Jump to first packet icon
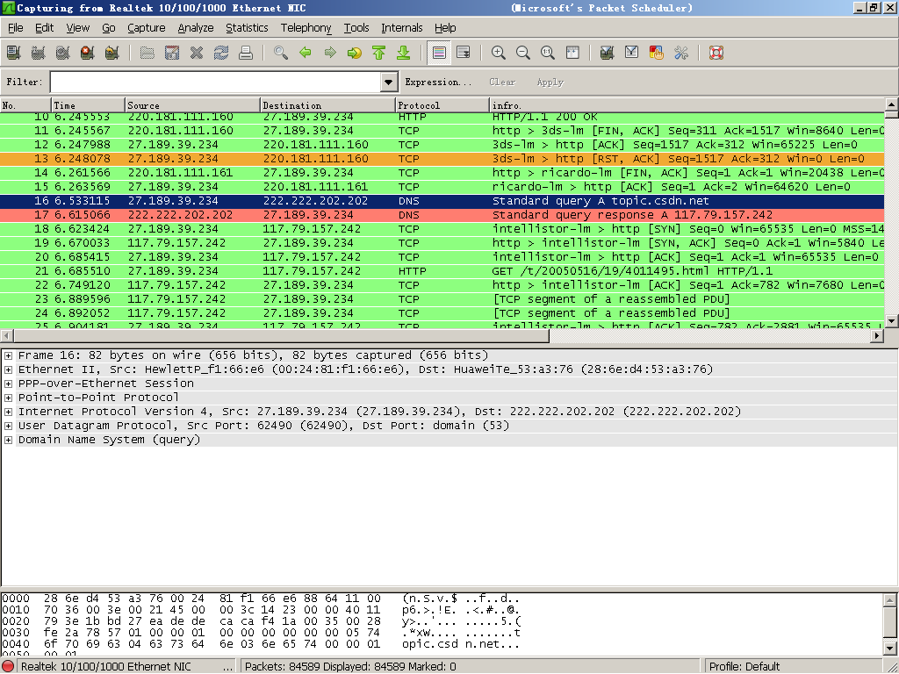 point(379,53)
